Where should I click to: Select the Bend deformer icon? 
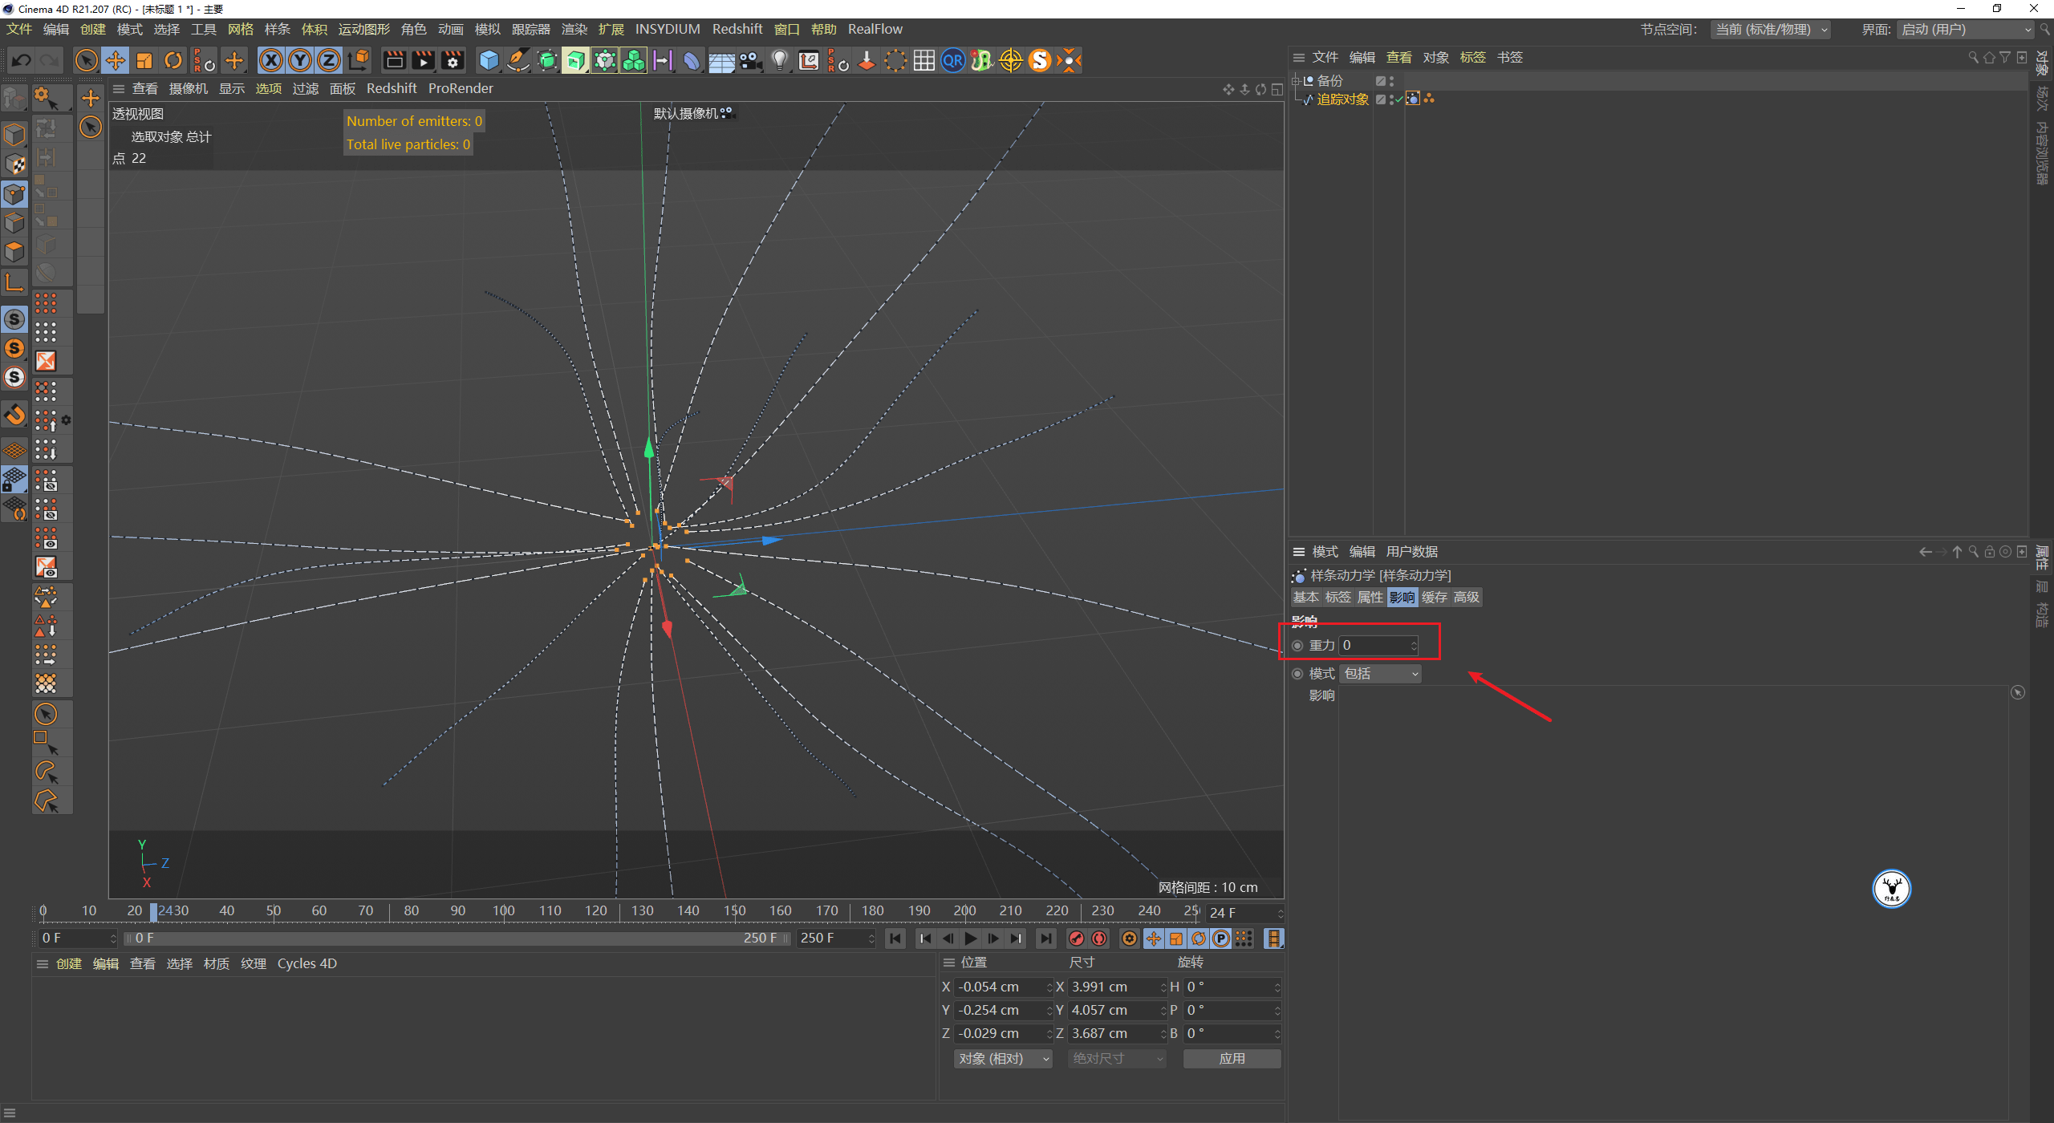coord(691,60)
